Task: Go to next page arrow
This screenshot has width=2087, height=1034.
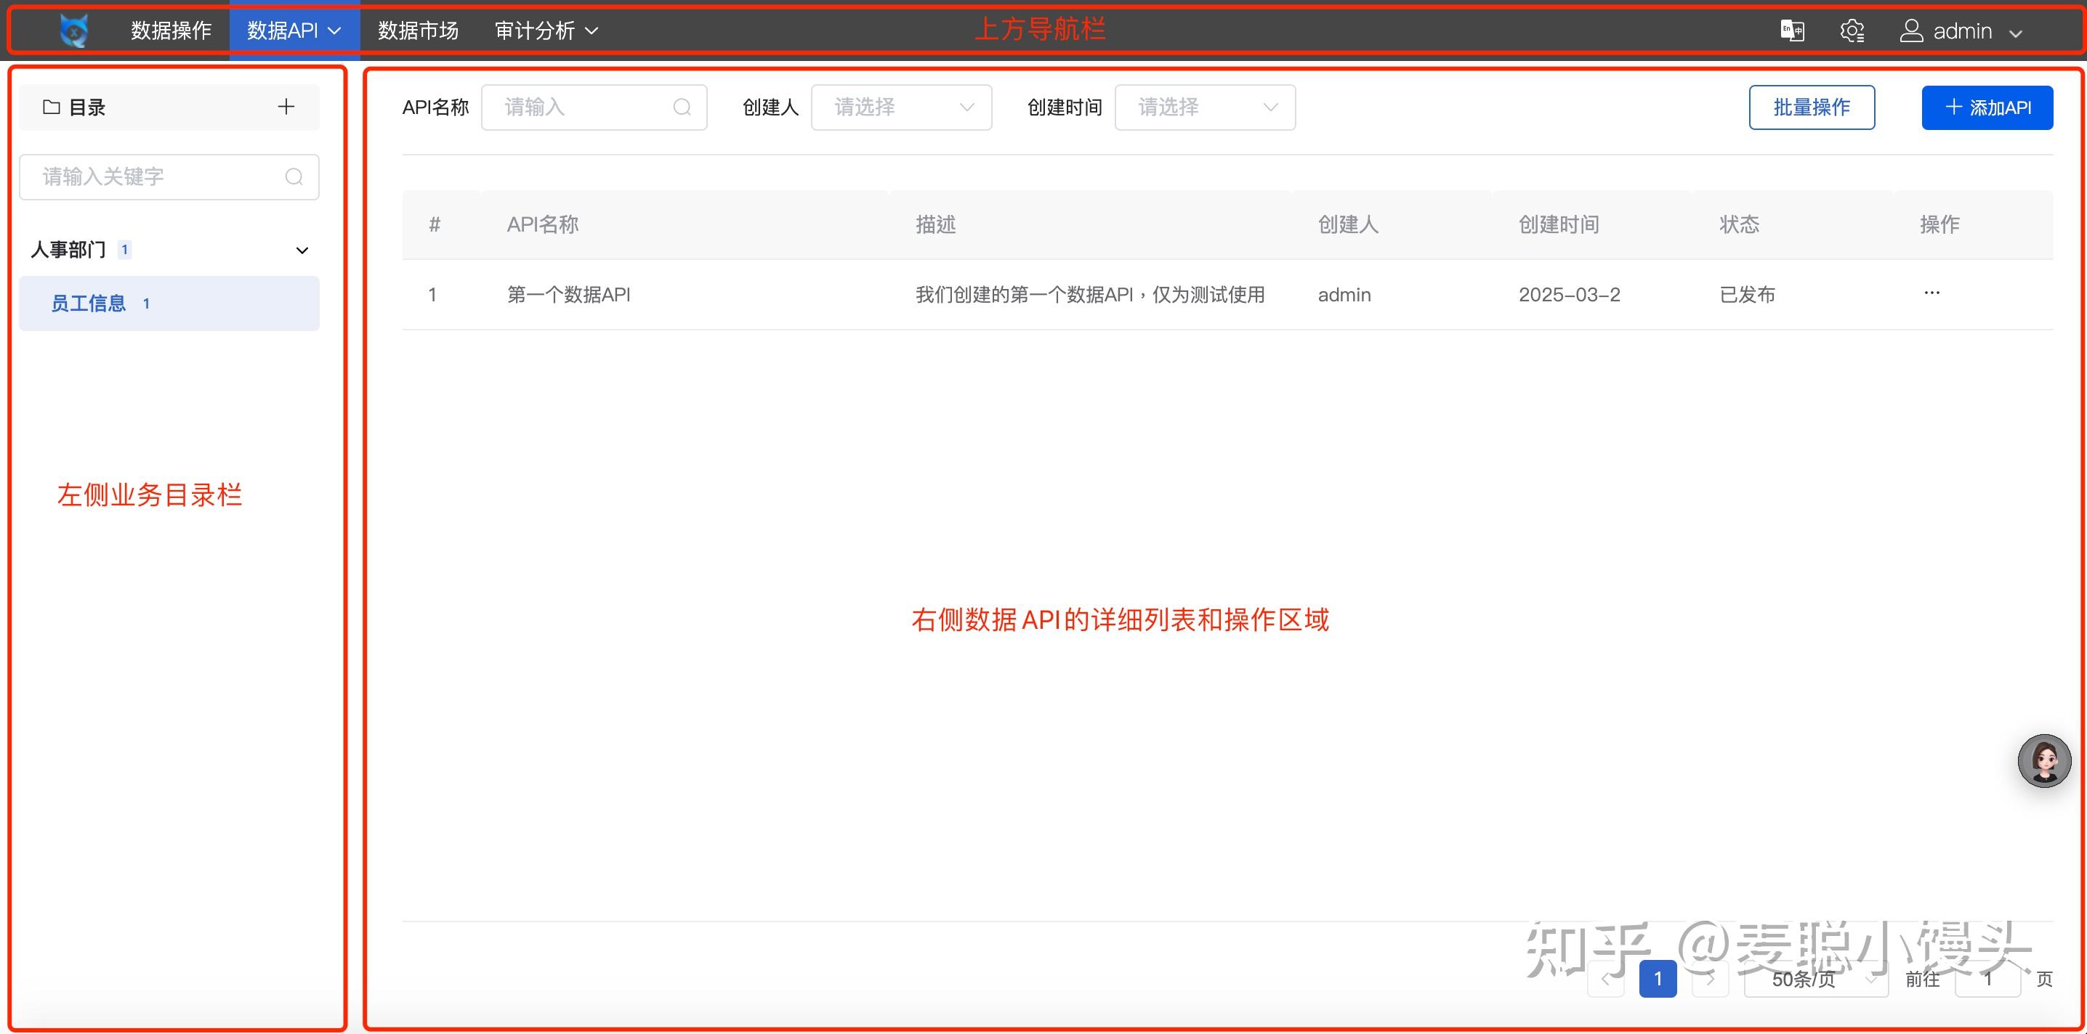Action: [x=1709, y=979]
